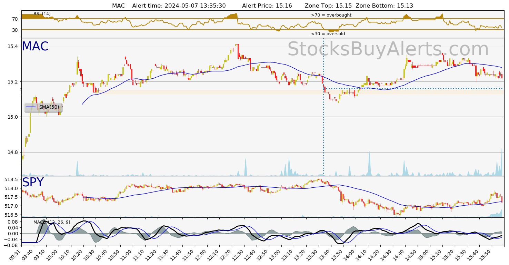This screenshot has width=509, height=265.
Task: Click the MAC ticker label
Action: coord(35,47)
